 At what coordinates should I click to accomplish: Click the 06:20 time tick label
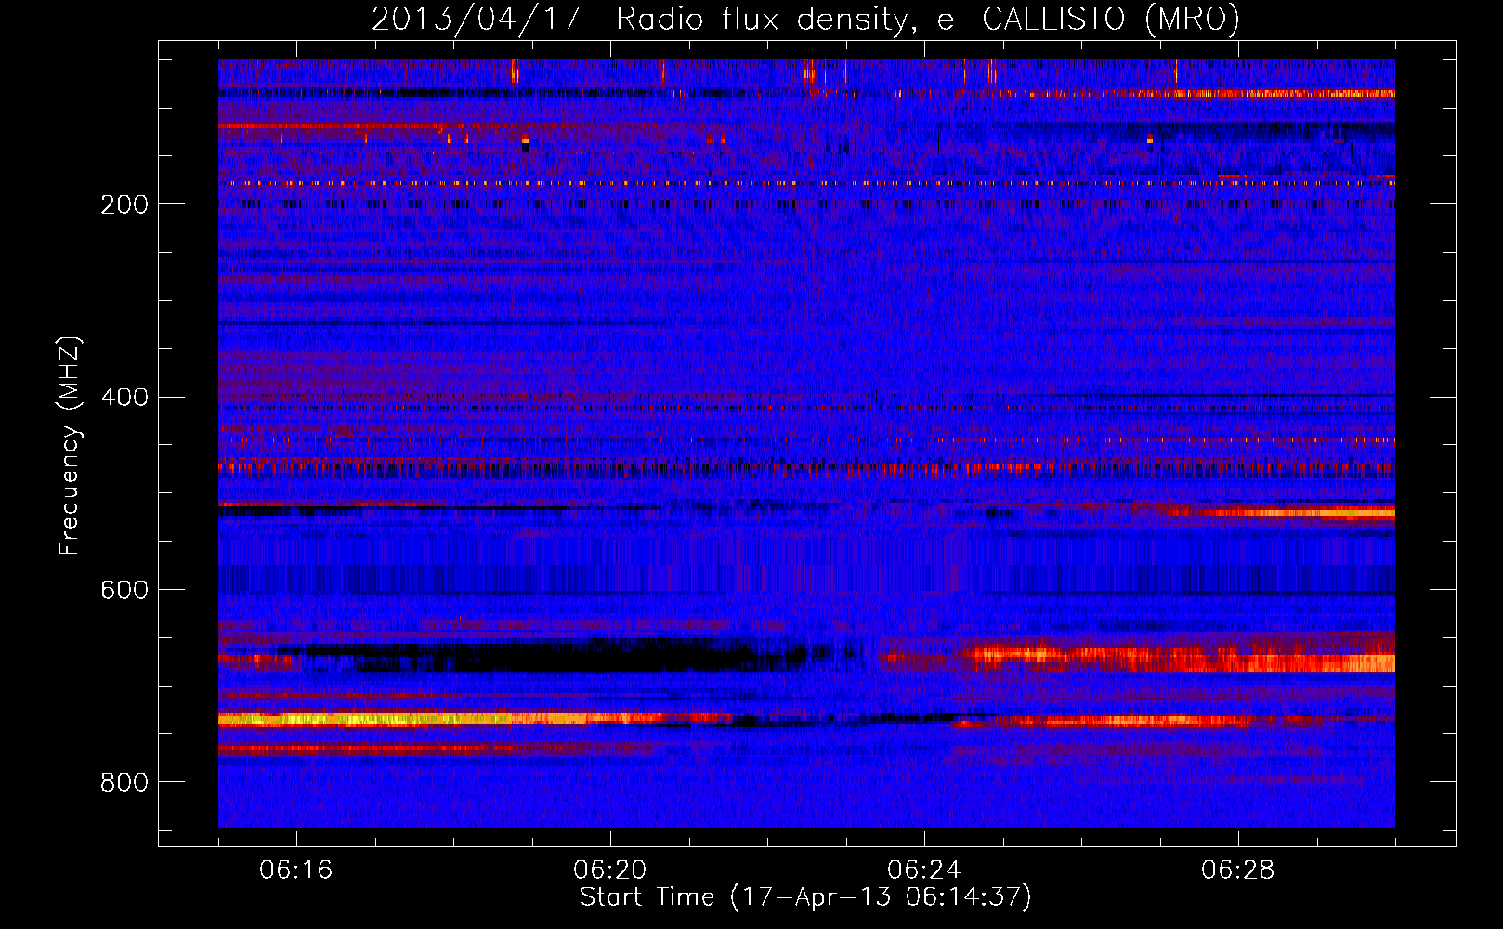(609, 870)
